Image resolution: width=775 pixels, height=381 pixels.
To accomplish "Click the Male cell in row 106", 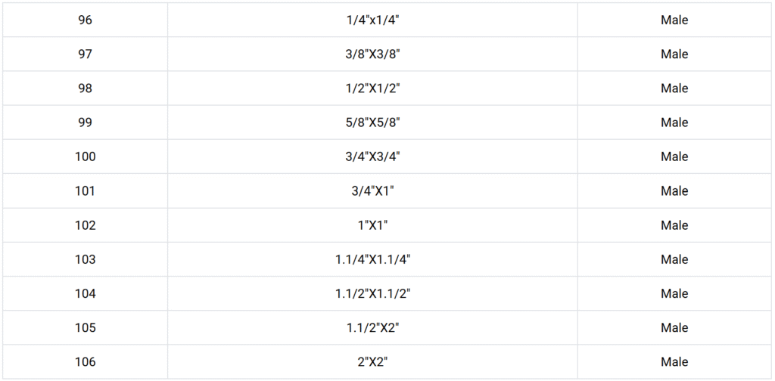I will 674,362.
